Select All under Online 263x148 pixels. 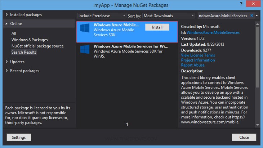pos(14,33)
